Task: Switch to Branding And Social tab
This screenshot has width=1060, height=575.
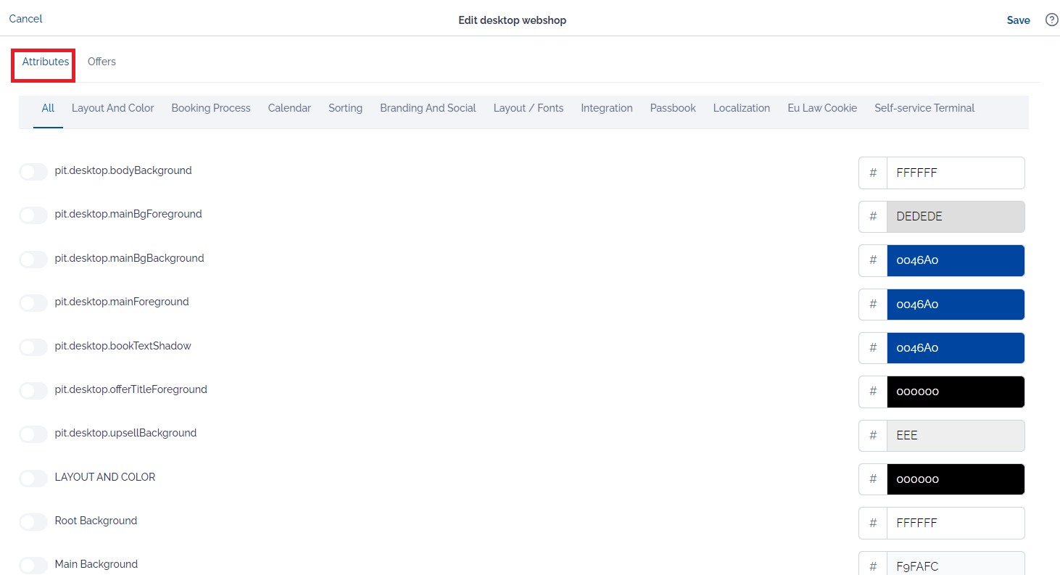Action: [428, 108]
